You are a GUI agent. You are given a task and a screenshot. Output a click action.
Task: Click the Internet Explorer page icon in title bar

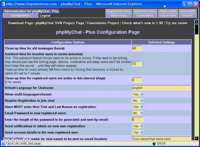[3, 4]
